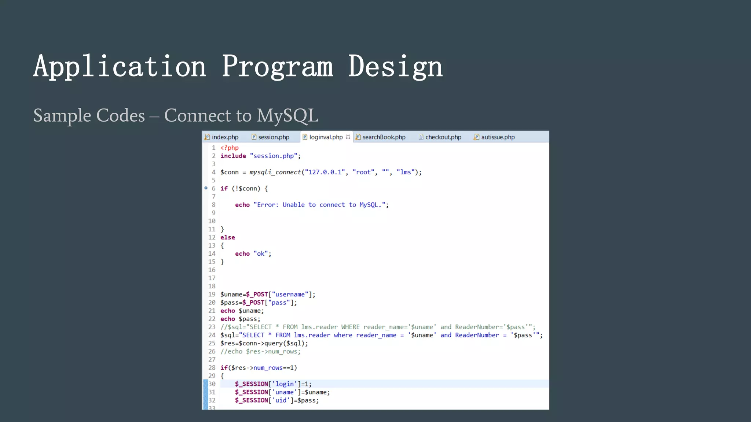
Task: Click the if($res->num_rows==1) line
Action: [259, 368]
